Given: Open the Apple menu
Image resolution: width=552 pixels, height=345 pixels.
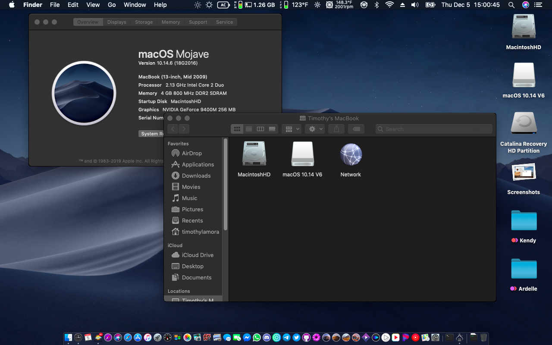Looking at the screenshot, I should [12, 5].
